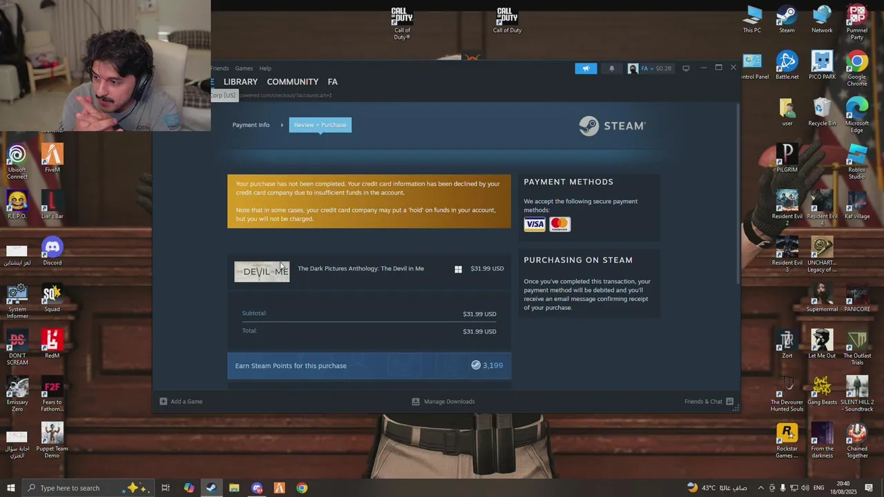Launch Rockstar Games launcher shortcut
Viewport: 884px width, 497px height.
pos(787,441)
